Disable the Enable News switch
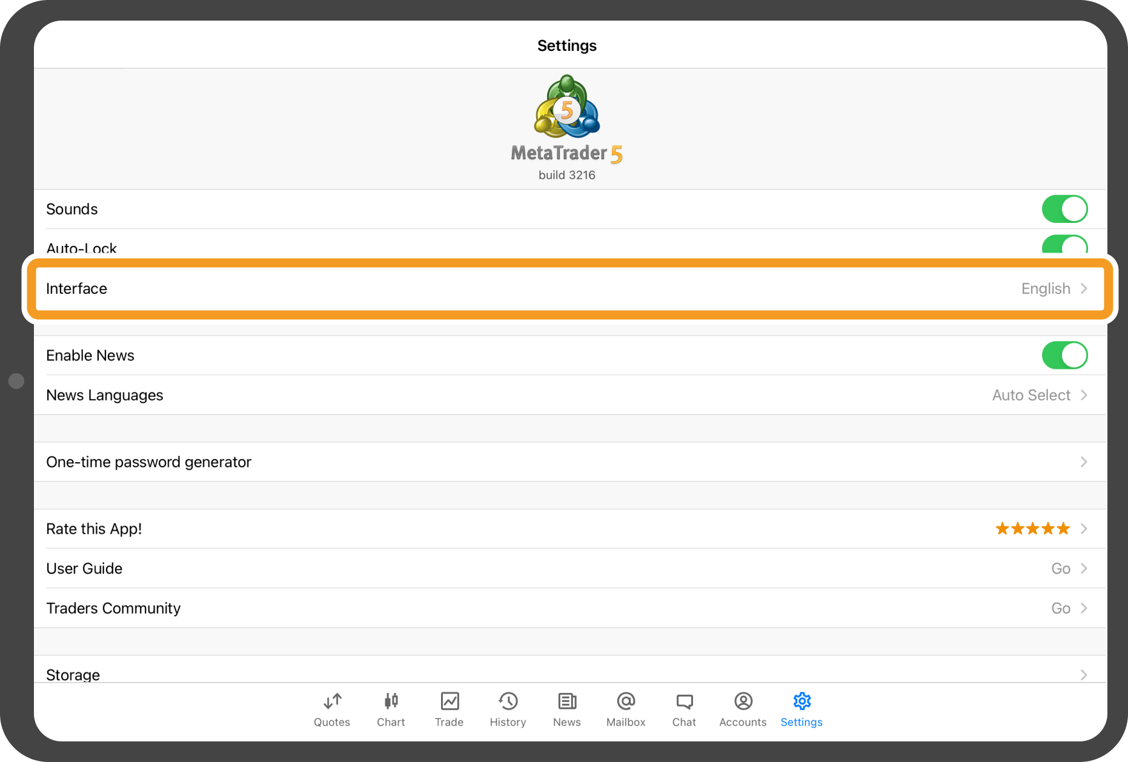 (1064, 356)
